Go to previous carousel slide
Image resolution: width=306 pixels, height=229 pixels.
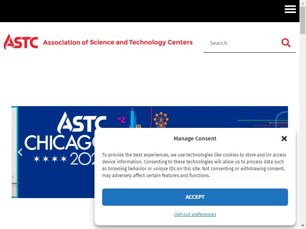coord(20,152)
